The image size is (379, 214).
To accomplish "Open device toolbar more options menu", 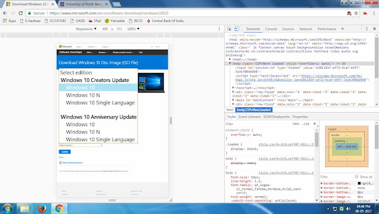I will [219, 29].
